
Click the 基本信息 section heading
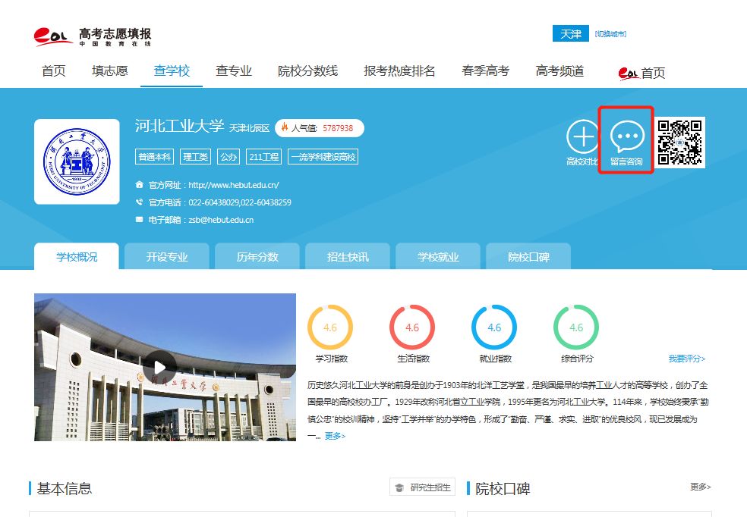[x=65, y=488]
